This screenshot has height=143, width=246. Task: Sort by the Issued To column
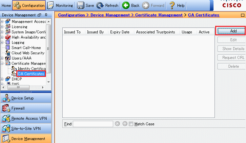point(72,32)
